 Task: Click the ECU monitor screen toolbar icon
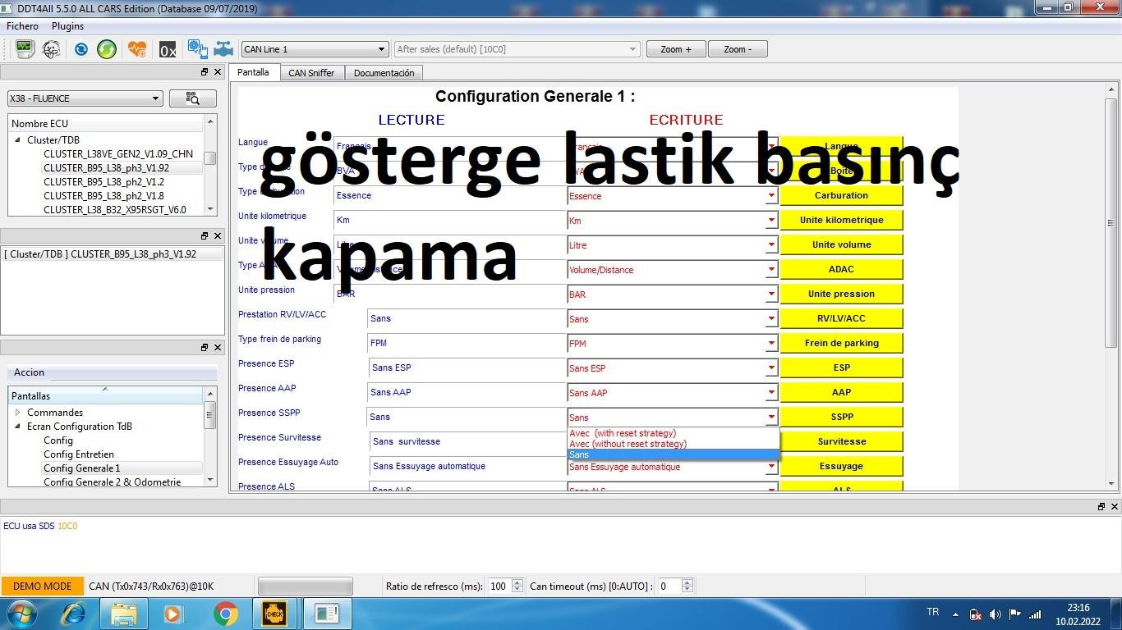(x=25, y=49)
